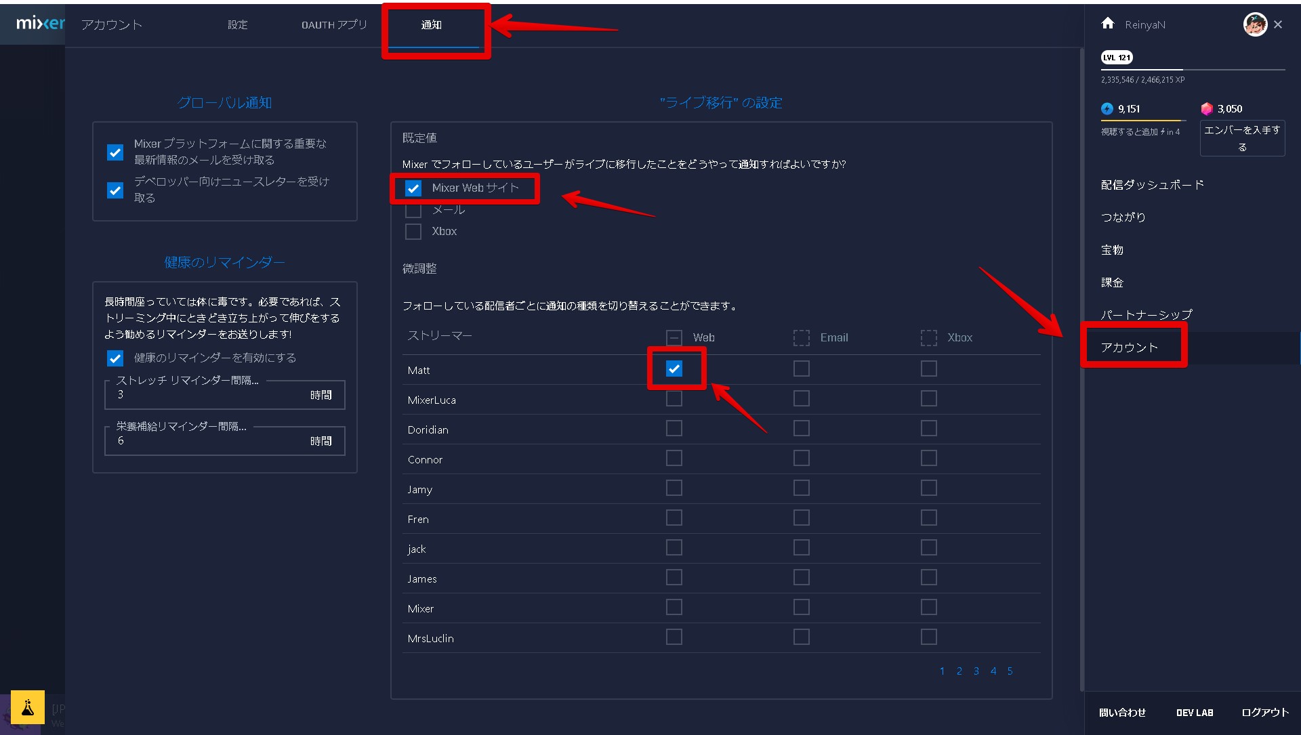Click エンバーを入手する button
Viewport: 1301px width, 735px height.
point(1242,138)
